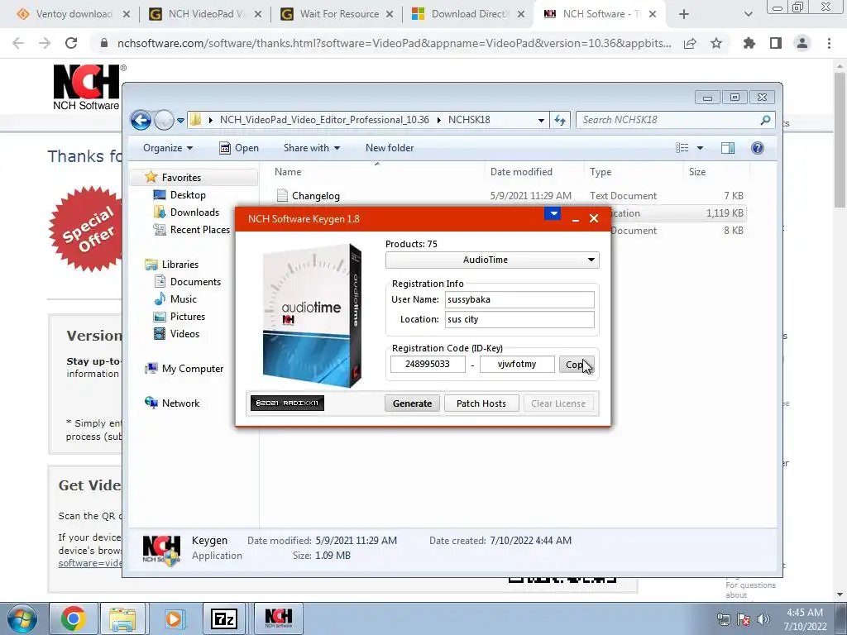
Task: Click the AudioTime product box image
Action: (x=312, y=316)
